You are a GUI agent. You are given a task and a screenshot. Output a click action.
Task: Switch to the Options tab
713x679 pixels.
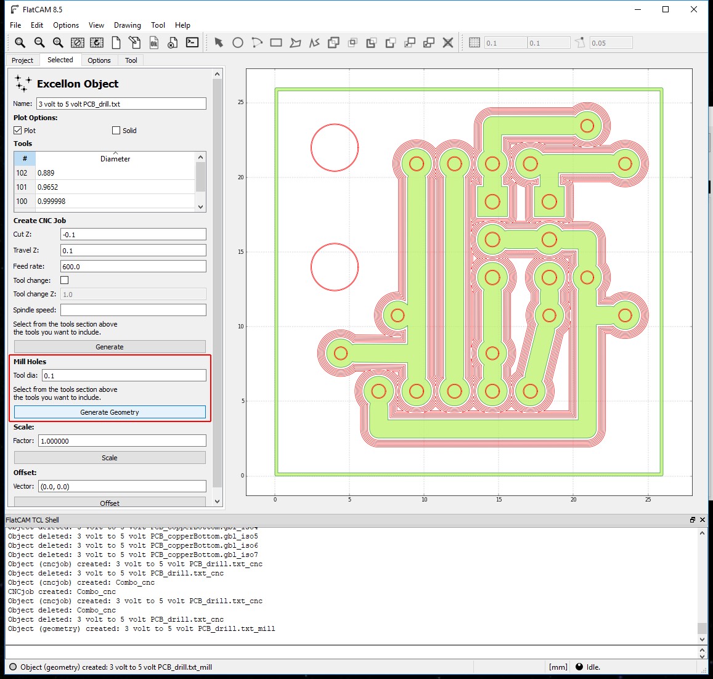(99, 60)
